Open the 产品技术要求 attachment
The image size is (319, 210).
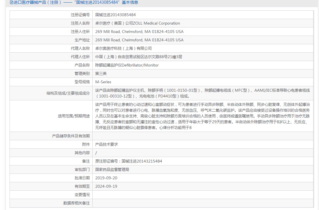click(107, 144)
